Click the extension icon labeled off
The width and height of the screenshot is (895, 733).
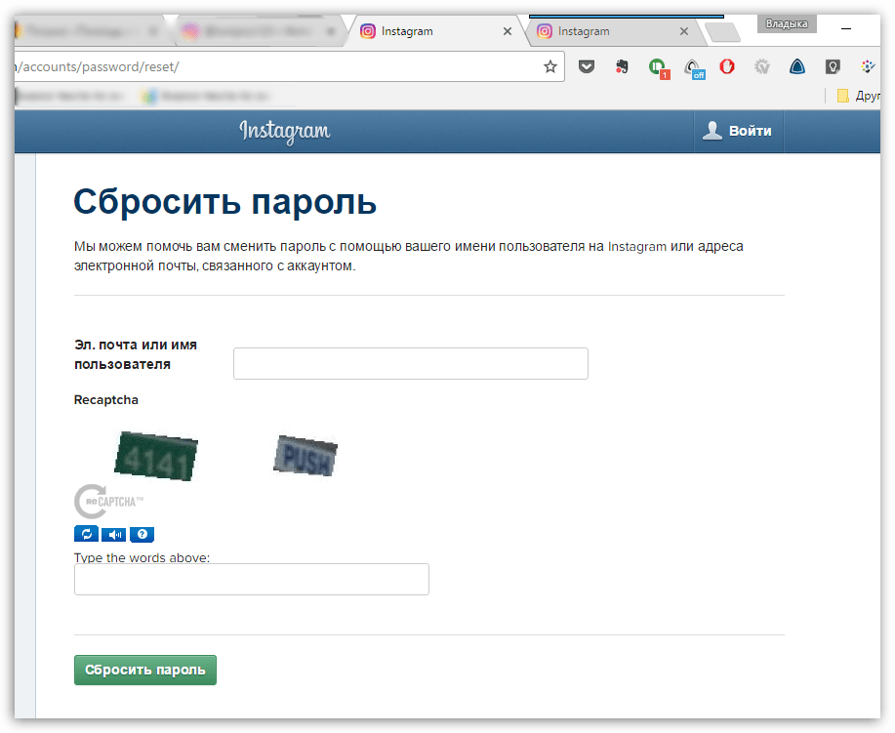(695, 68)
